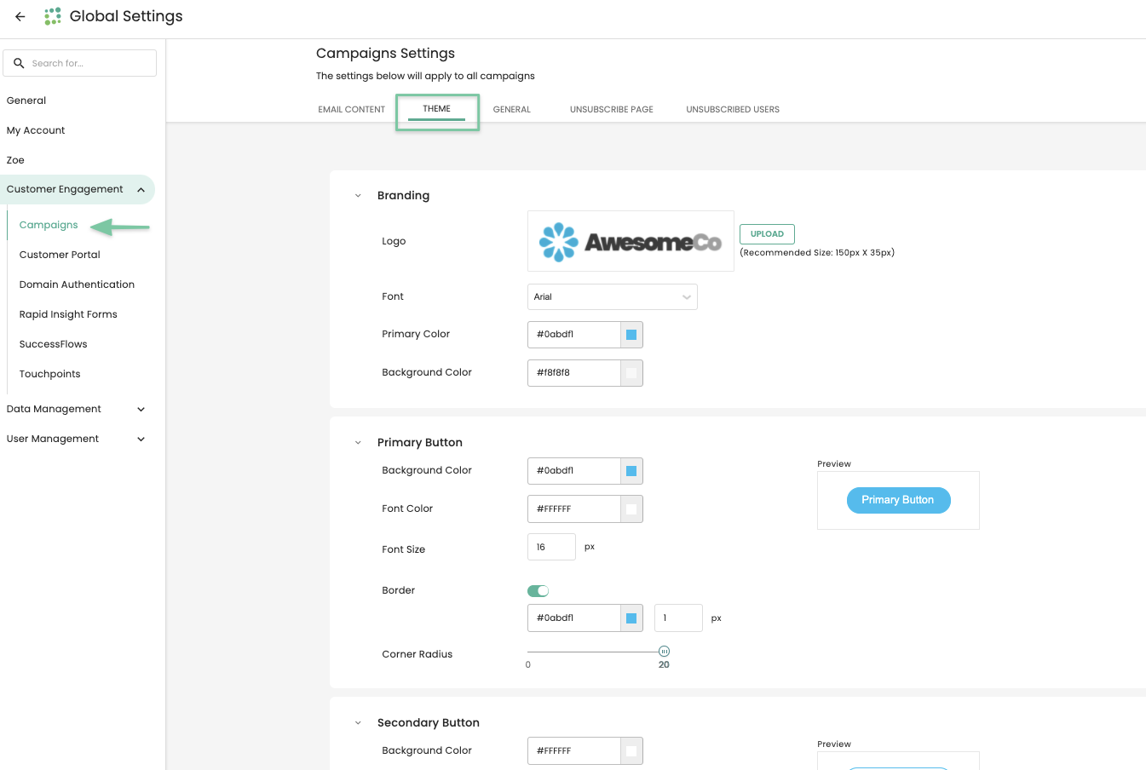Edit Primary Button Background Color hex field

[573, 471]
